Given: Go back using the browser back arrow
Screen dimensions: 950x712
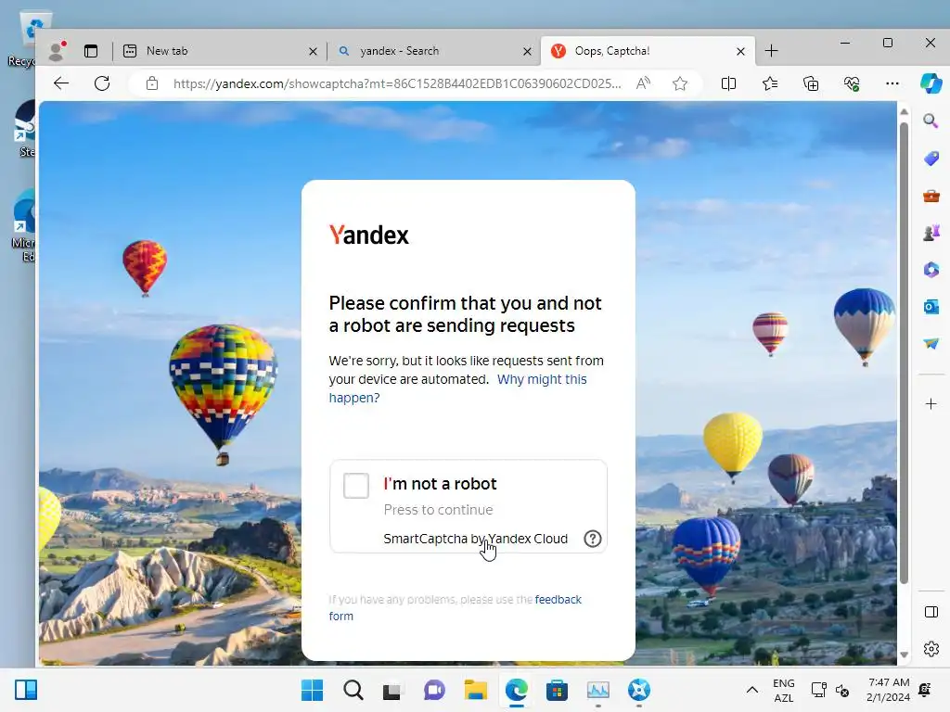Looking at the screenshot, I should [x=61, y=83].
